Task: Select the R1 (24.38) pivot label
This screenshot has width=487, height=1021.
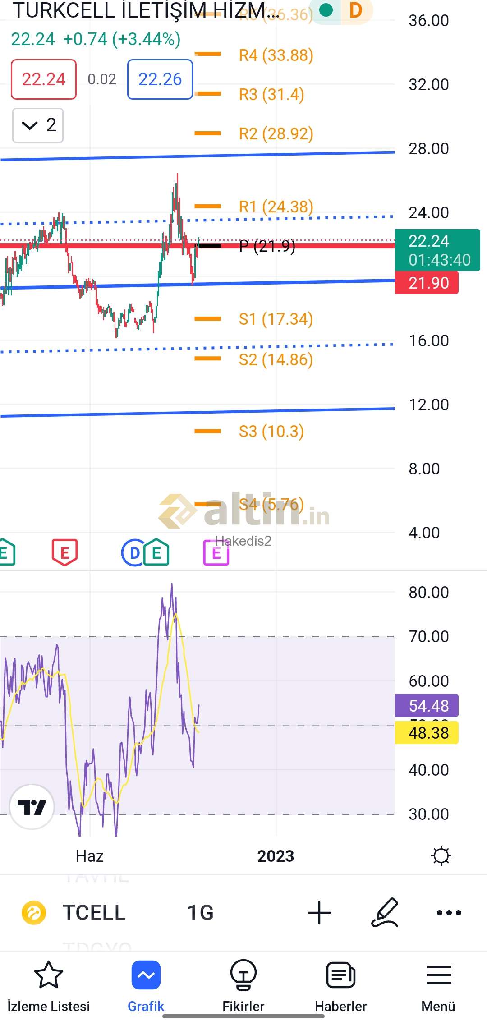Action: (x=276, y=207)
